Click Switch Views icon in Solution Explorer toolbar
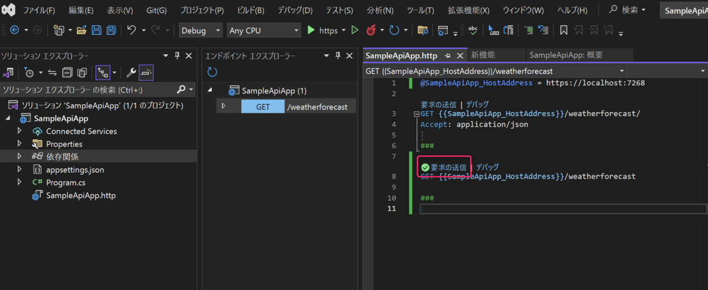Viewport: 708px width, 290px height. pyautogui.click(x=8, y=72)
